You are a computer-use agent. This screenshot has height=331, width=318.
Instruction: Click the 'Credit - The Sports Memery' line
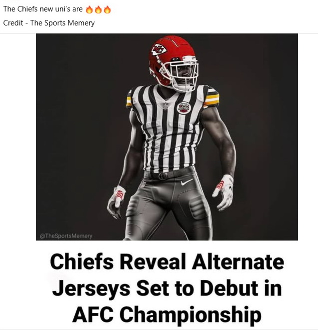coord(49,23)
